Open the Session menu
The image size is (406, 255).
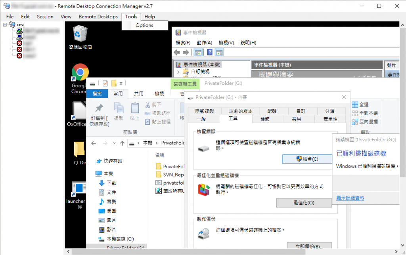coord(45,17)
